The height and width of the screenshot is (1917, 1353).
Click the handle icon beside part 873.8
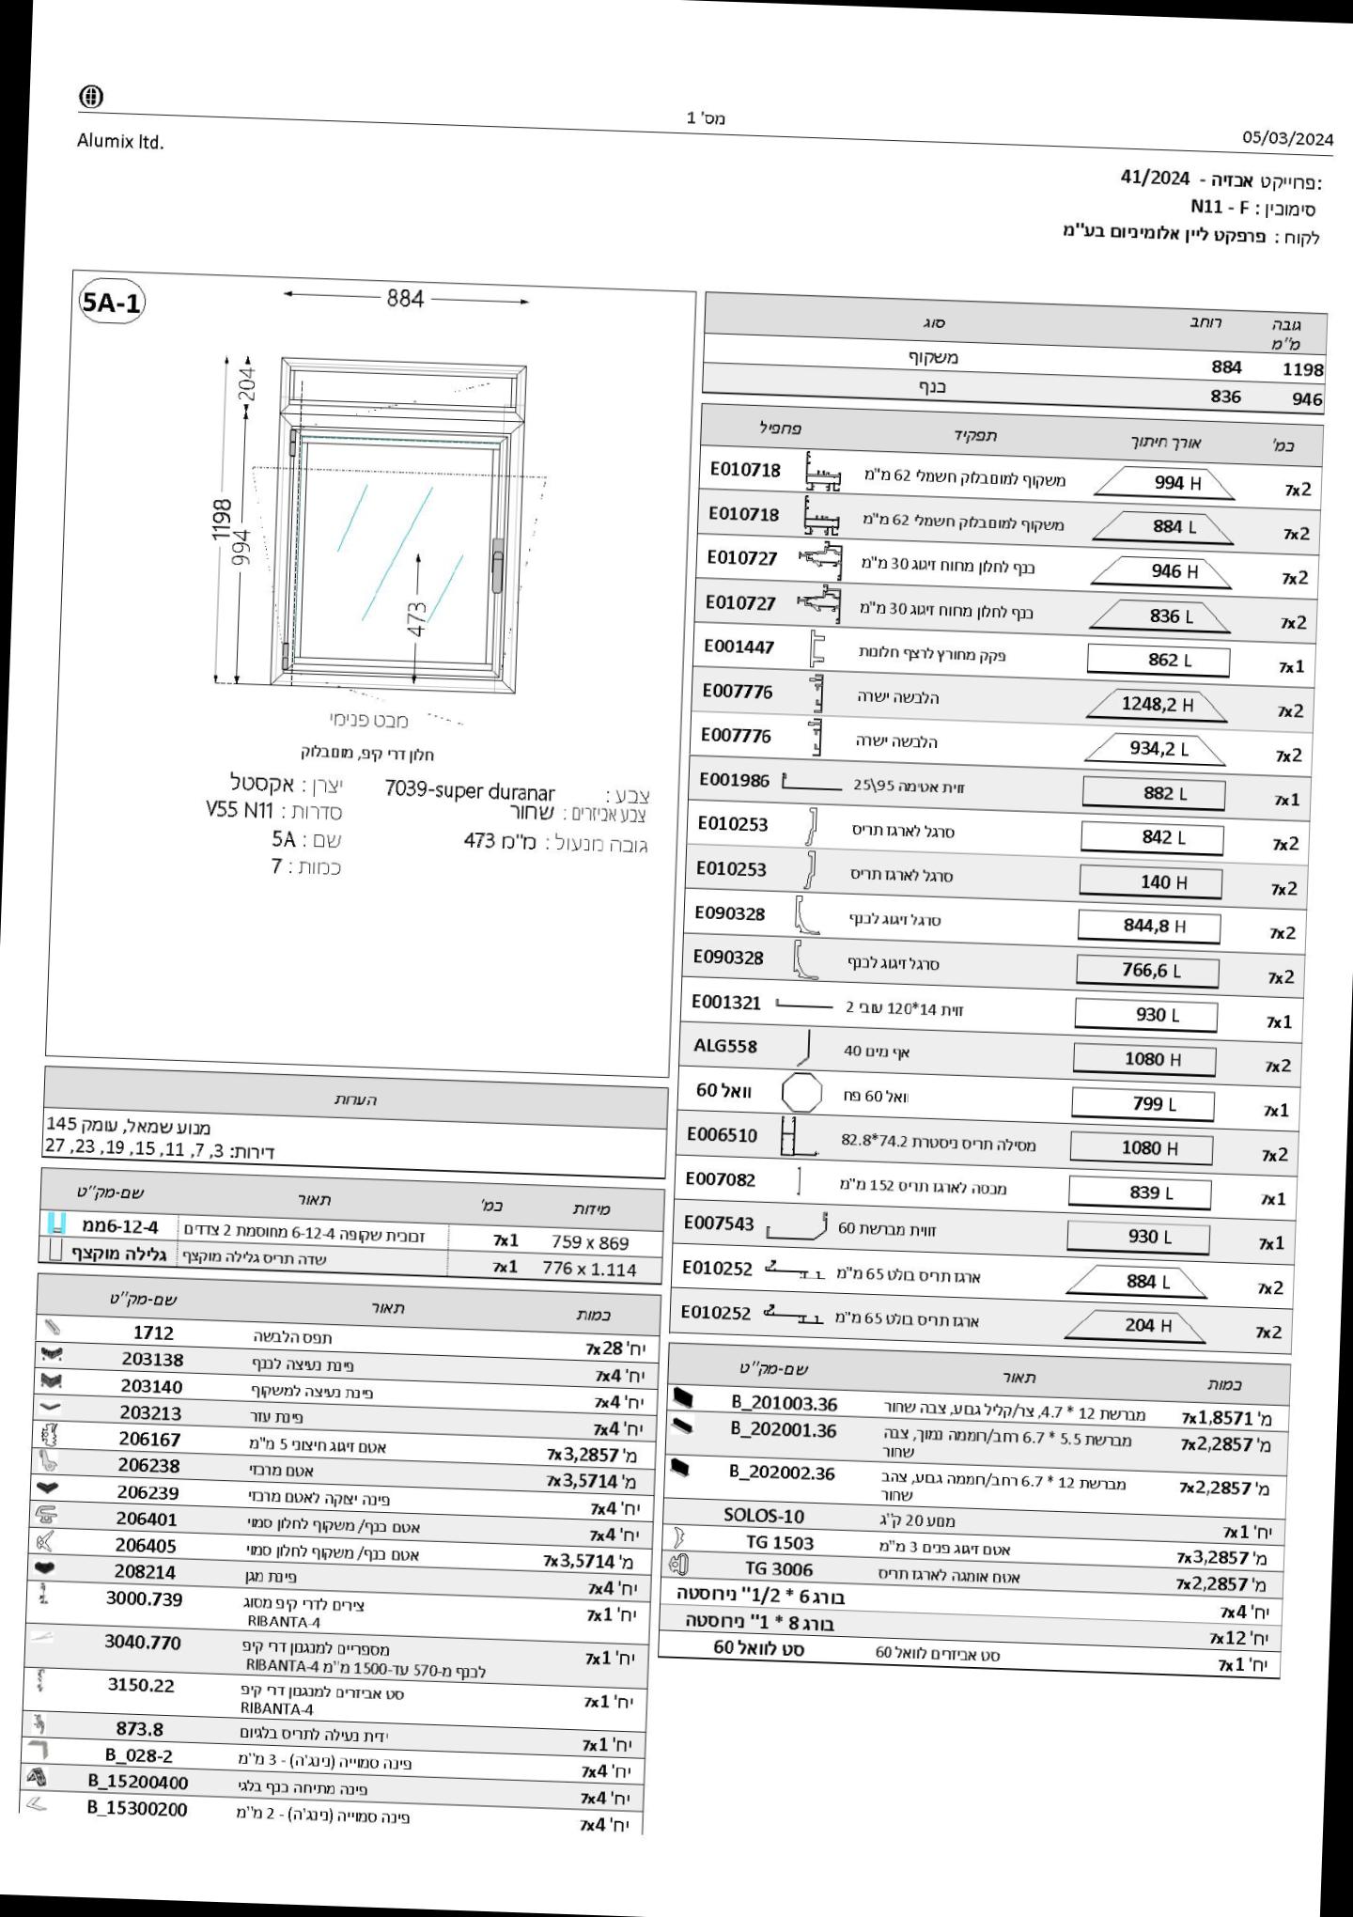[x=40, y=1723]
